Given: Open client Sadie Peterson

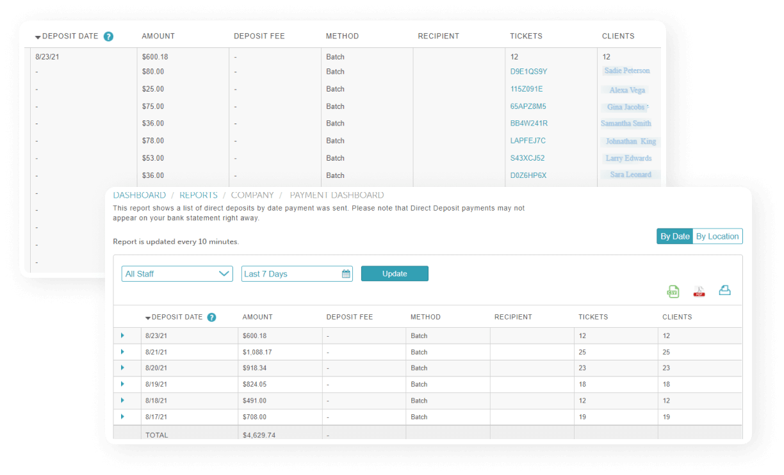Looking at the screenshot, I should click(627, 71).
